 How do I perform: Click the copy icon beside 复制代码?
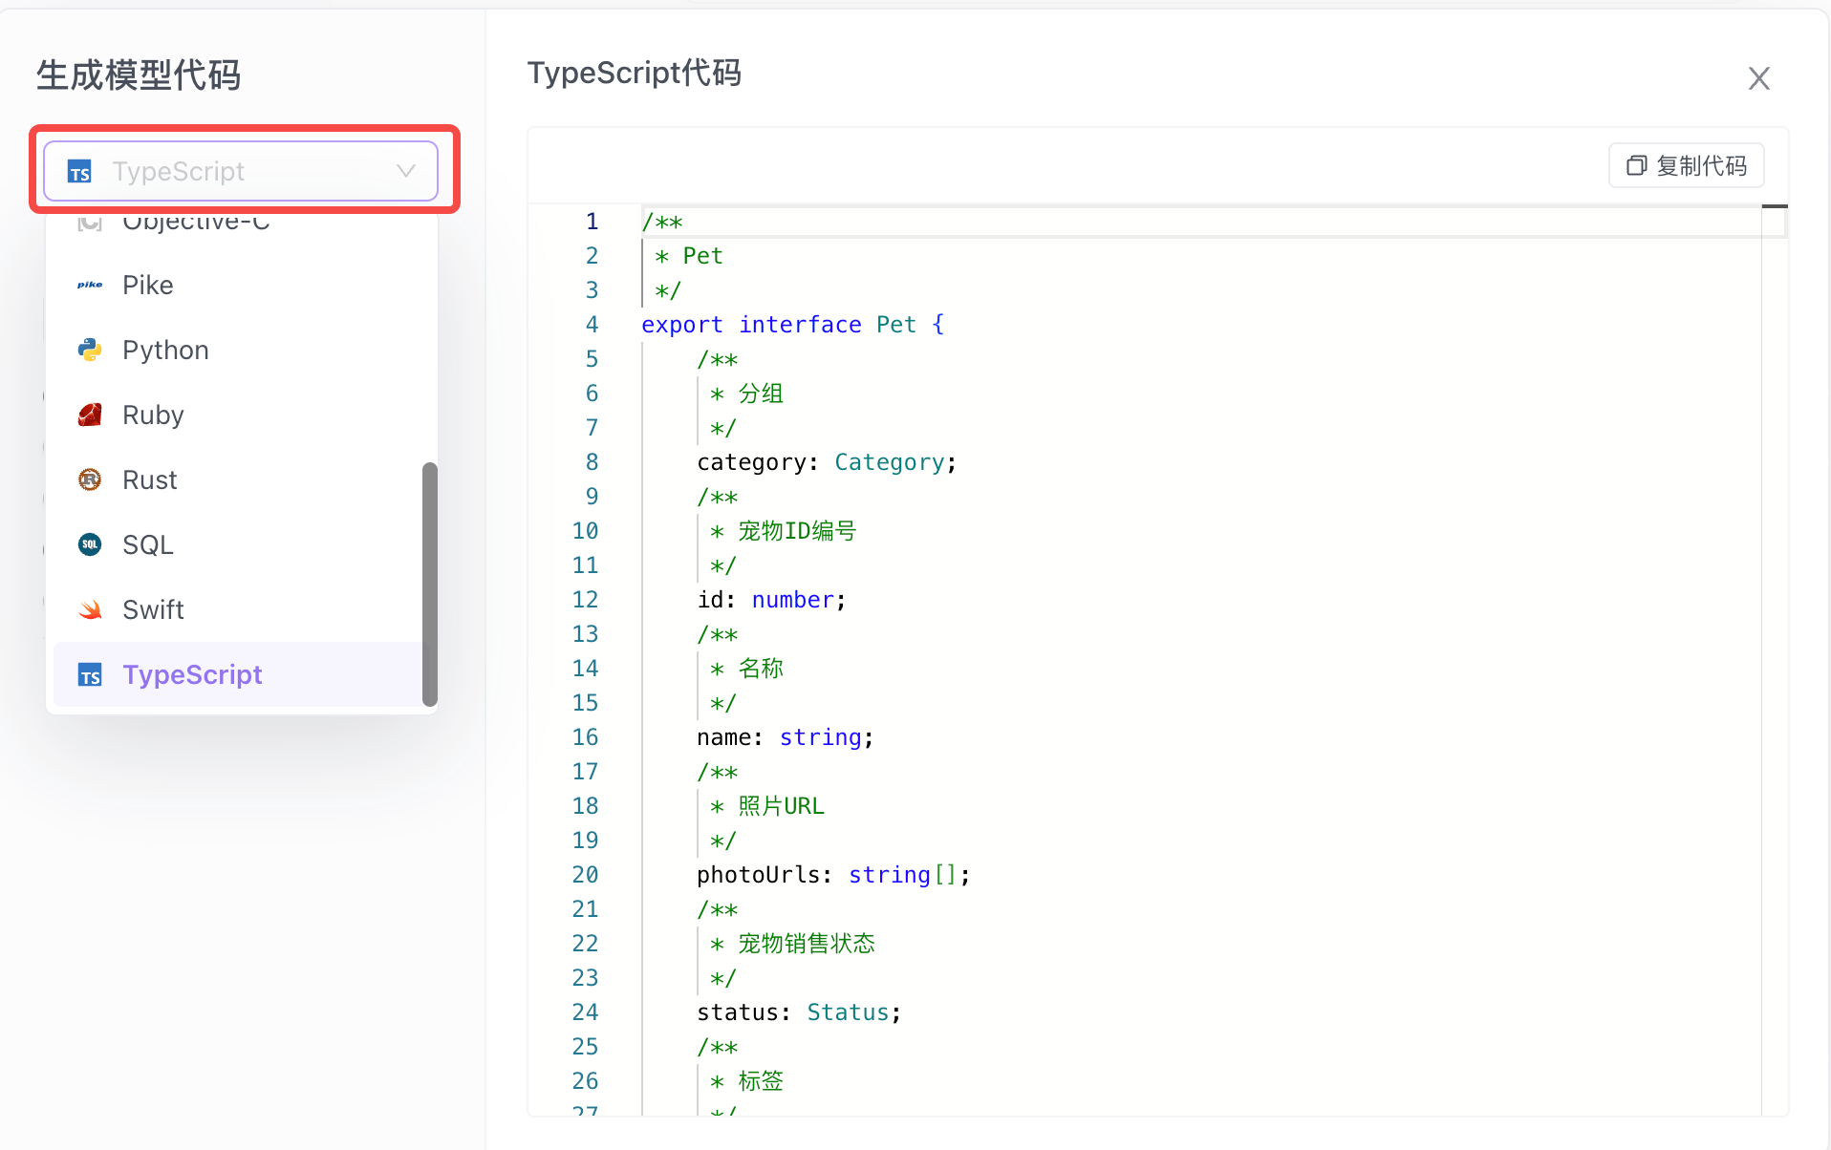tap(1636, 165)
